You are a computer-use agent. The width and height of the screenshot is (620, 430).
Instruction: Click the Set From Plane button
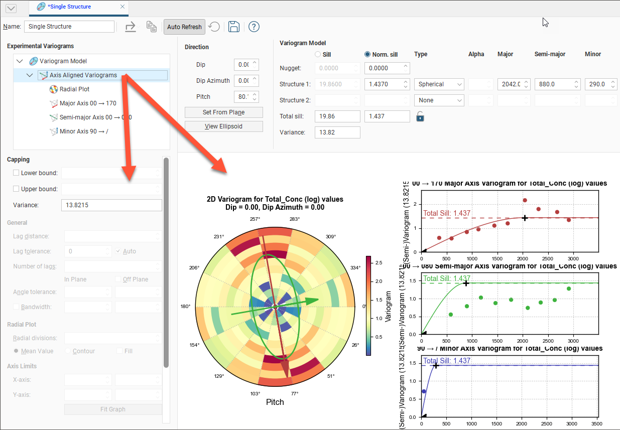coord(223,112)
